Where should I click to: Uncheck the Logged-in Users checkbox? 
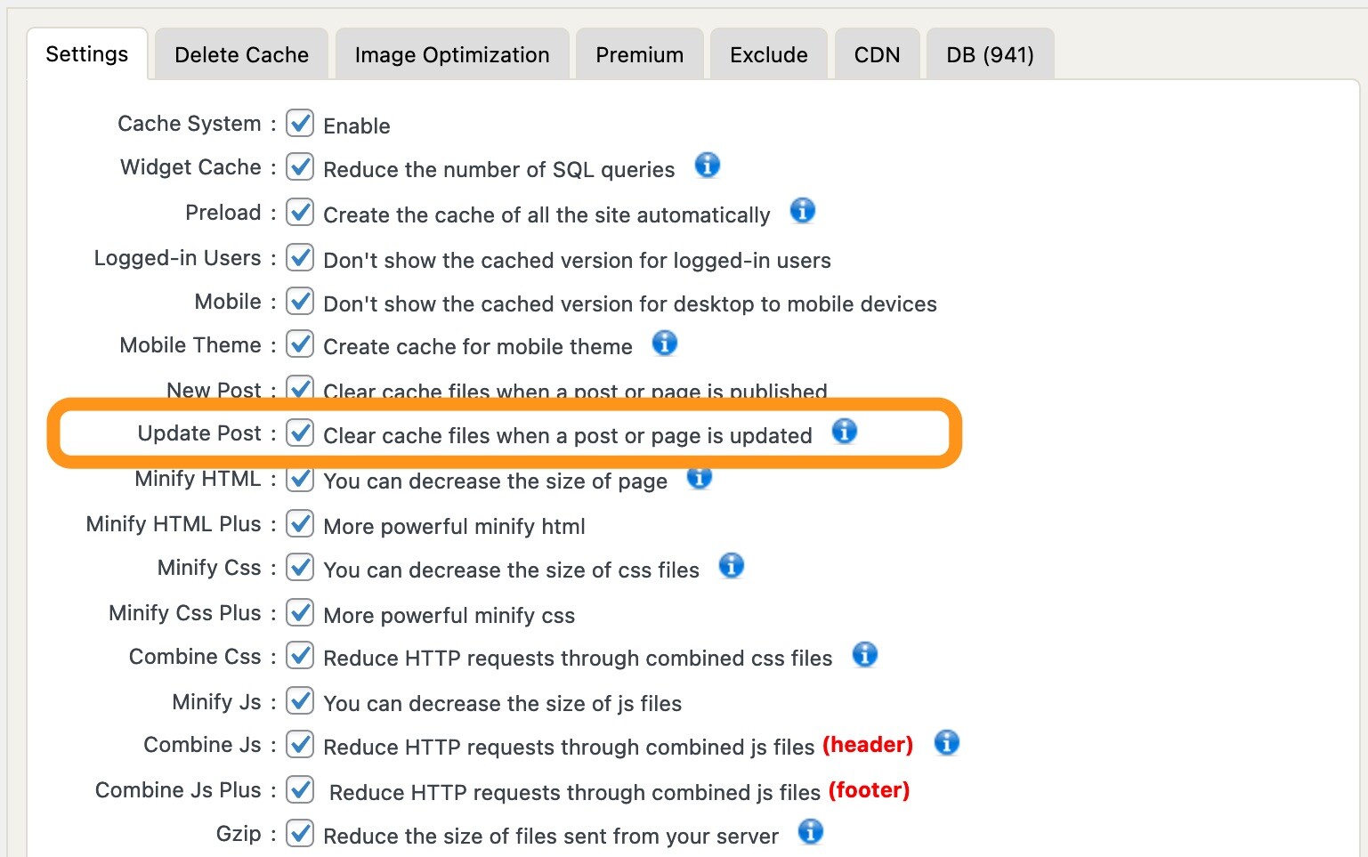pyautogui.click(x=300, y=258)
